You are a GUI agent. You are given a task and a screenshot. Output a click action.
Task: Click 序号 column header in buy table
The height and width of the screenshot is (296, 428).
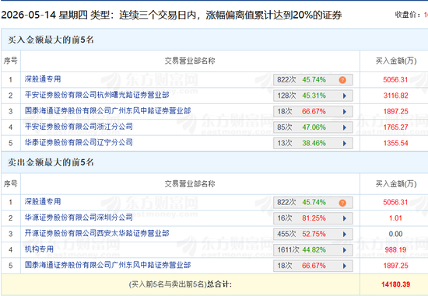(x=10, y=61)
